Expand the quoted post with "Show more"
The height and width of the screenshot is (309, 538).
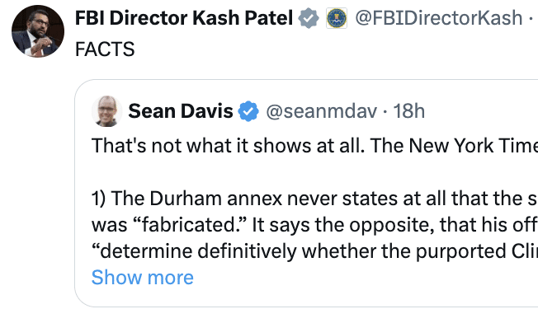143,277
